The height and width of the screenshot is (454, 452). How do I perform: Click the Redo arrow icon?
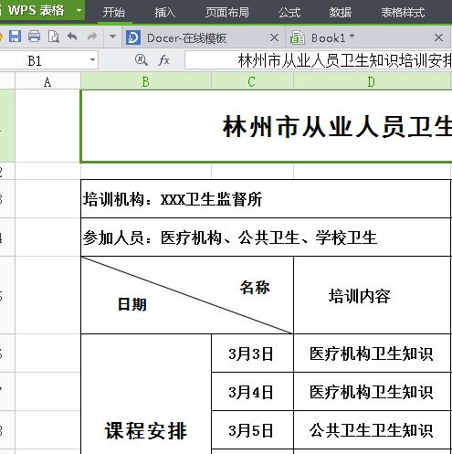tap(92, 37)
